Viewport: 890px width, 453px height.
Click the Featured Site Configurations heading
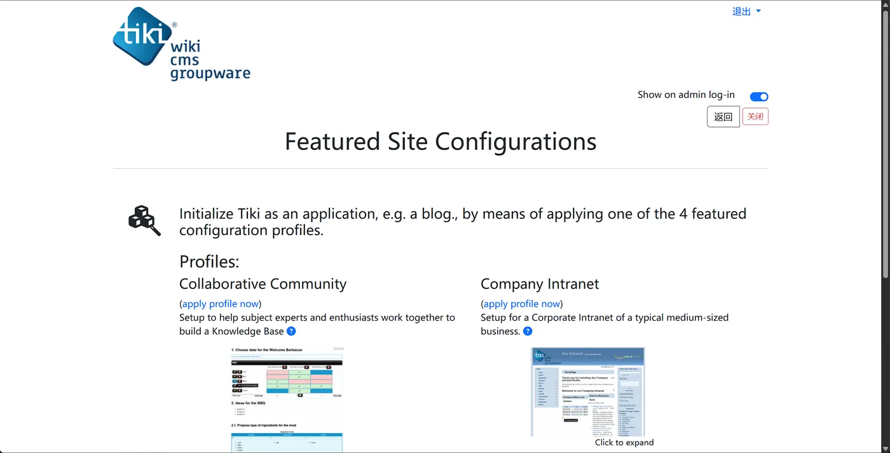click(x=441, y=141)
